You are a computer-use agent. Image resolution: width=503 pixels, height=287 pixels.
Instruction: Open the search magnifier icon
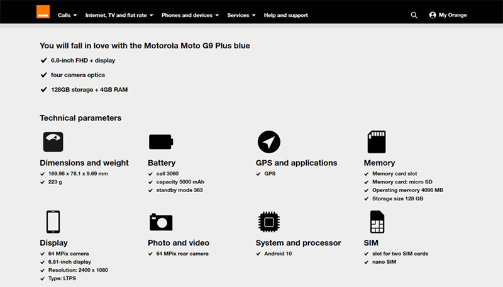pos(414,15)
